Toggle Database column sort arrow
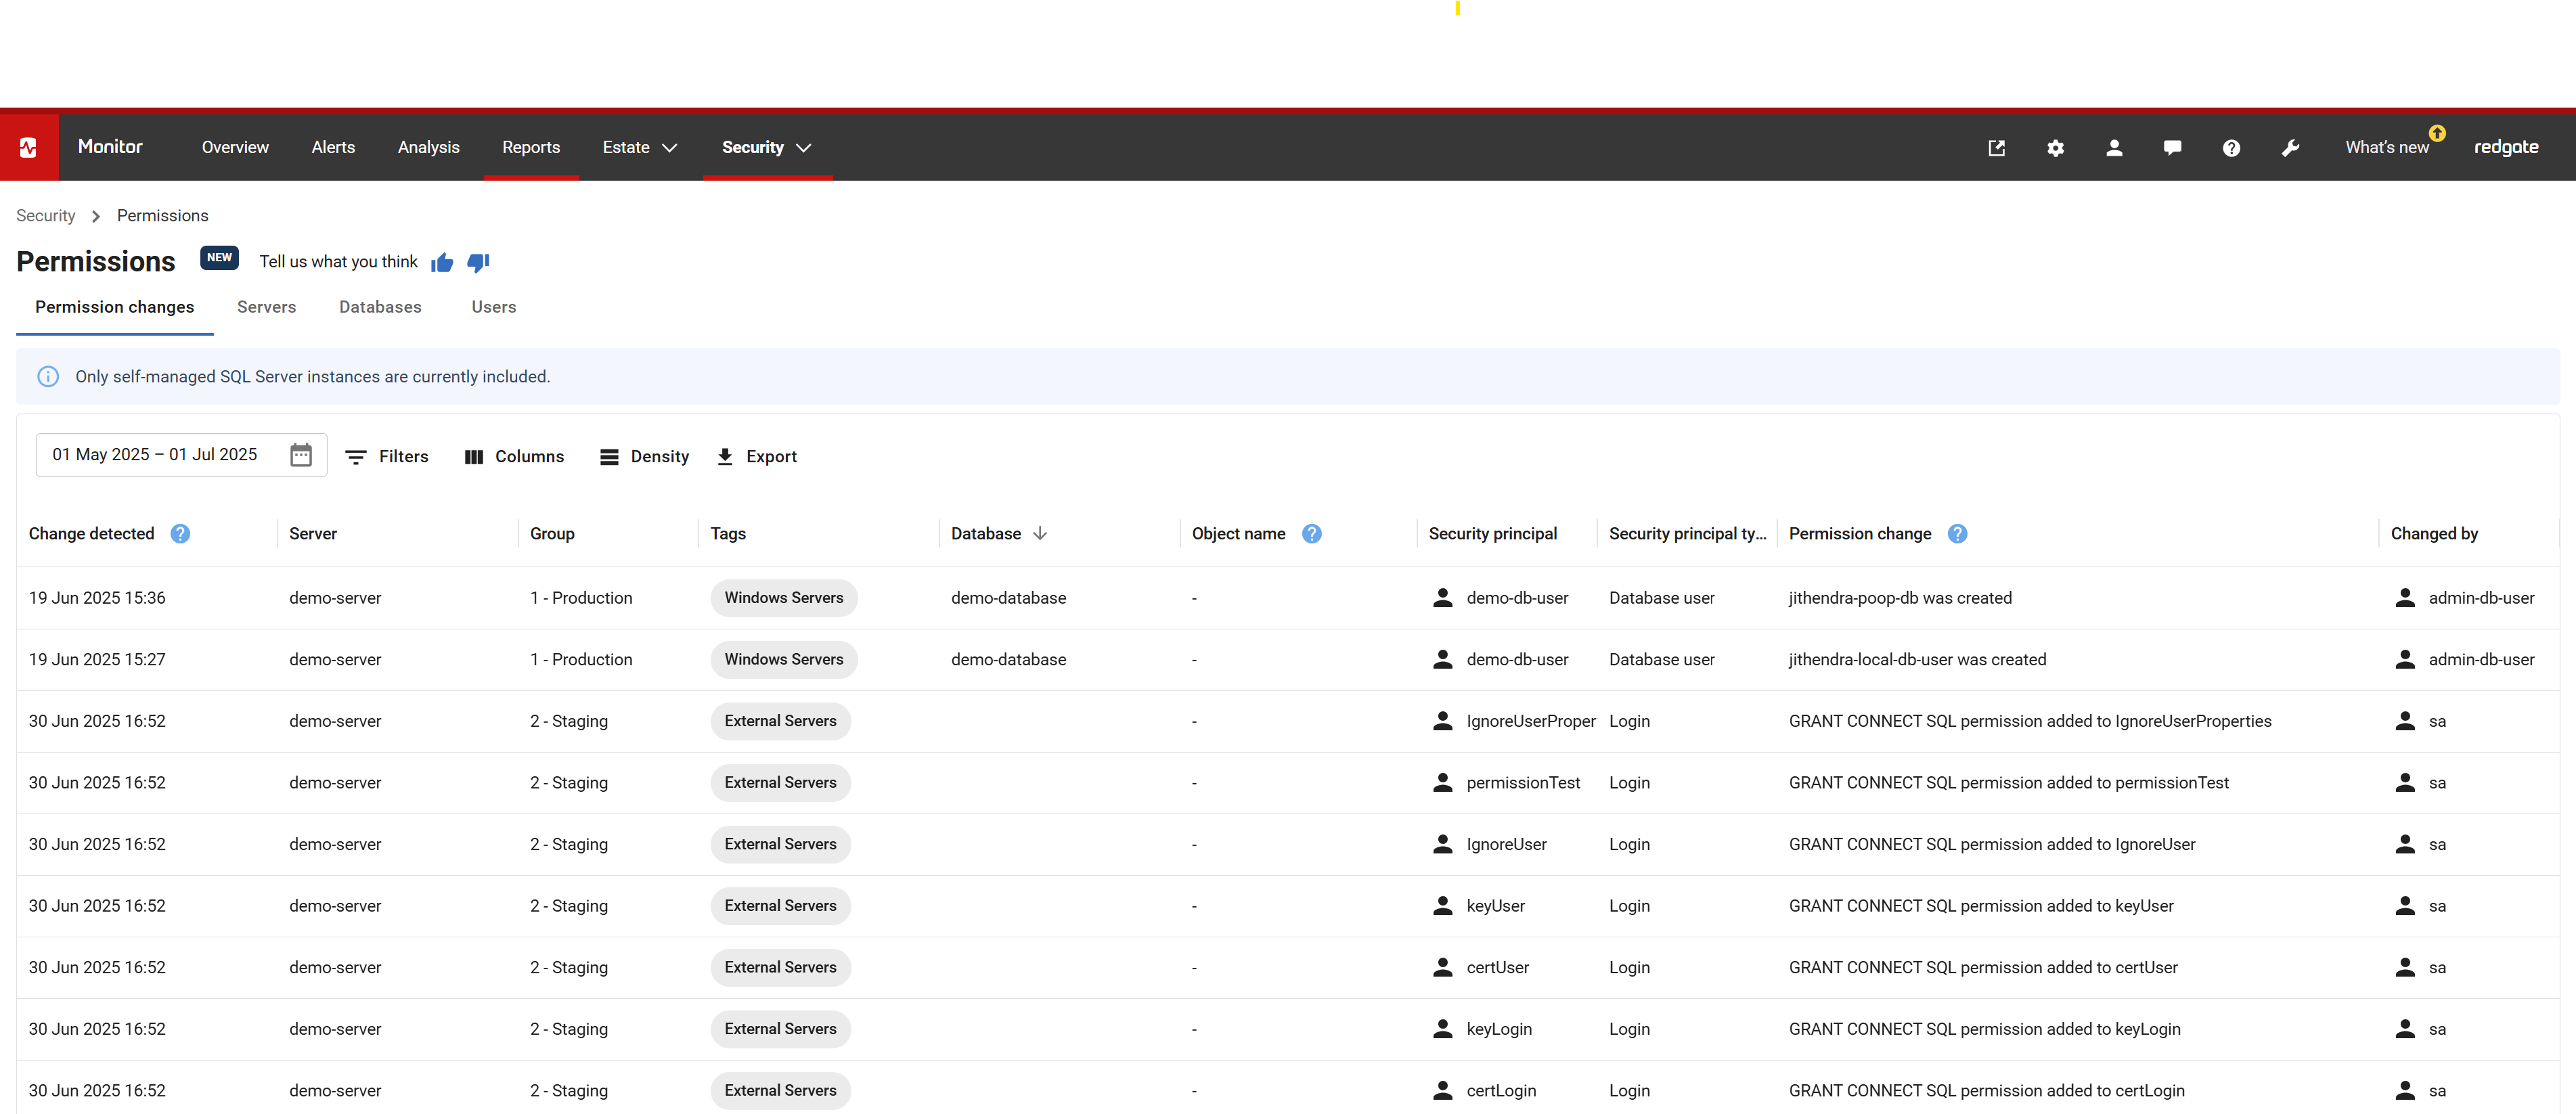 pyautogui.click(x=1040, y=534)
